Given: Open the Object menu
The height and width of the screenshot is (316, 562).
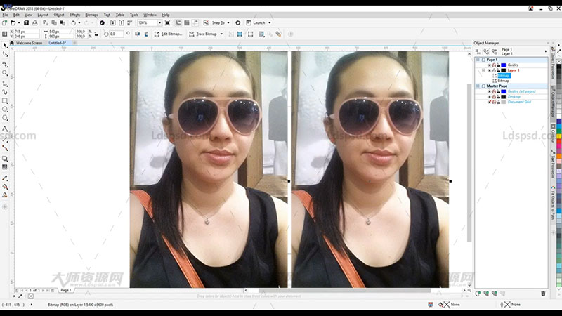Looking at the screenshot, I should (x=59, y=15).
